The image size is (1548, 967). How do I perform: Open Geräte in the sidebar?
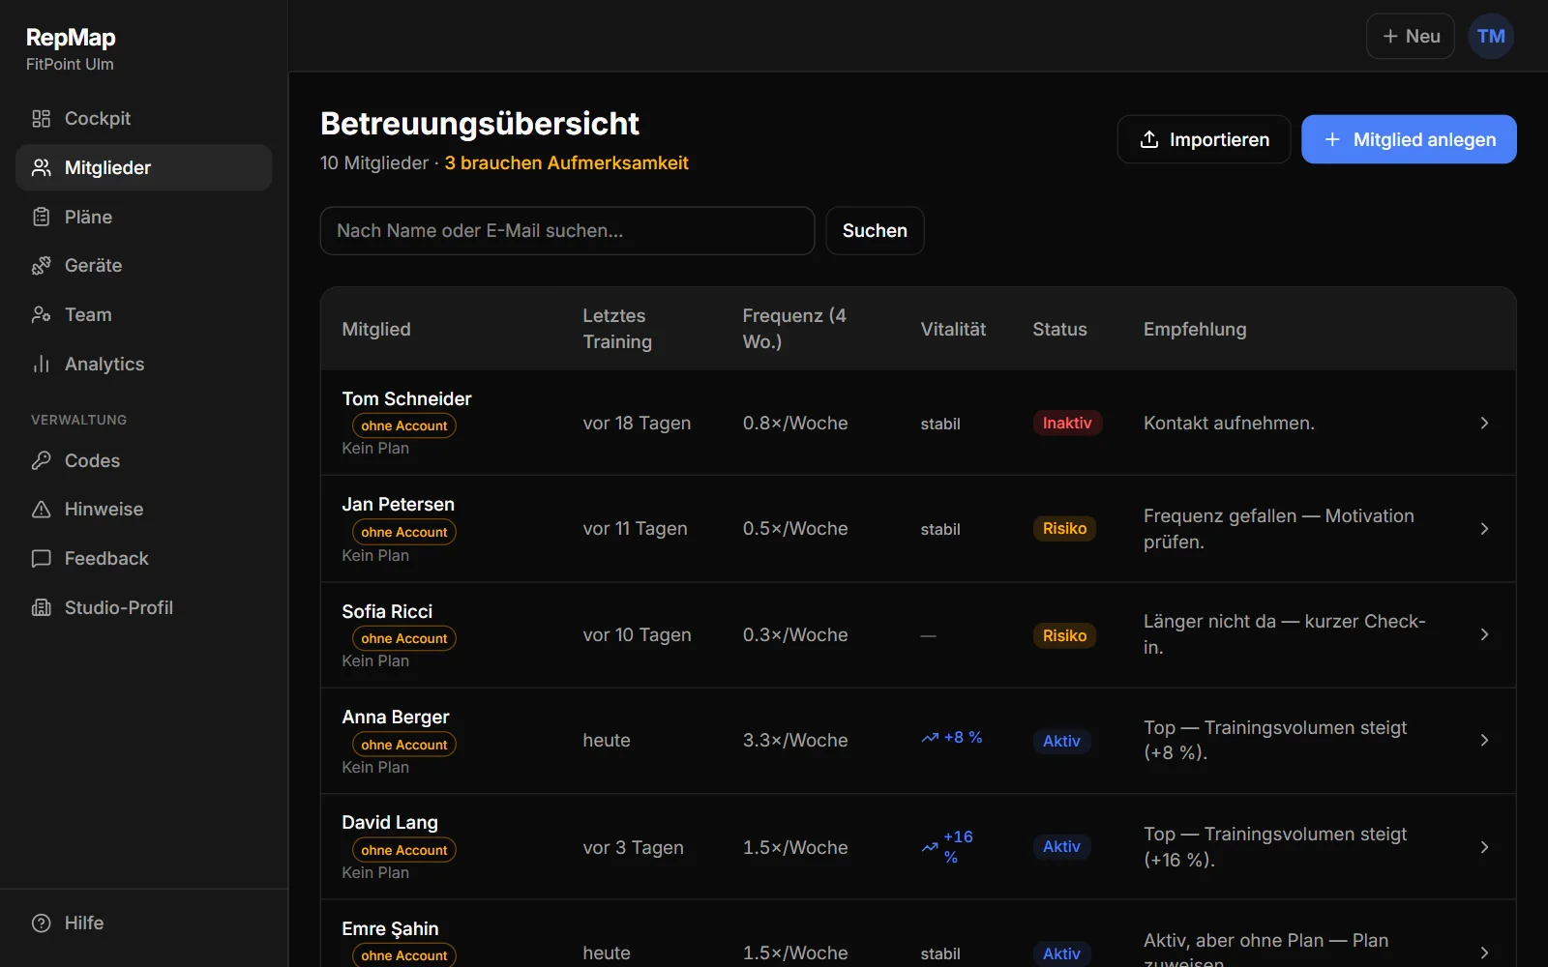[143, 266]
